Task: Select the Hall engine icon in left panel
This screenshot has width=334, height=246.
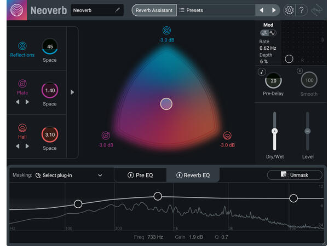Action: (22, 128)
